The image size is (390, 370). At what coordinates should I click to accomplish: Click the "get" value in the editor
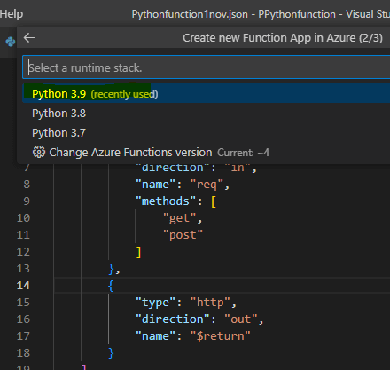point(179,218)
